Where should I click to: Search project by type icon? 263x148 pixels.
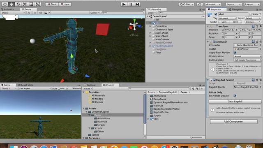[x=193, y=89]
